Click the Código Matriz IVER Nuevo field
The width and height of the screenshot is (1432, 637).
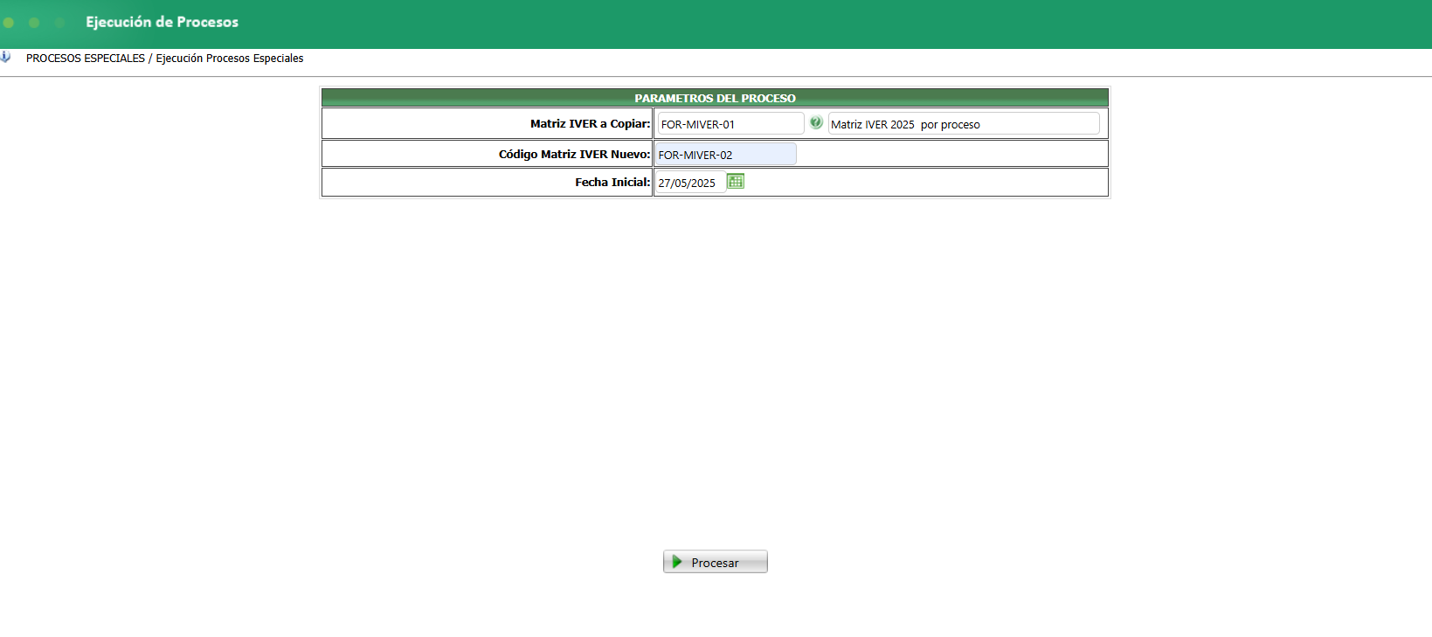pos(726,154)
